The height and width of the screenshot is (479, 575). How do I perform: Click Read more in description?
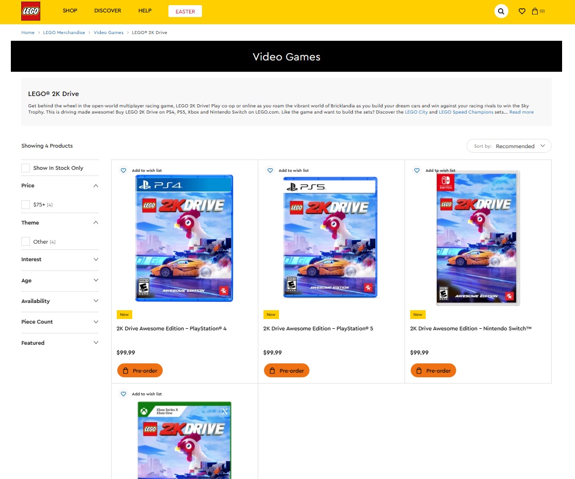coord(521,112)
